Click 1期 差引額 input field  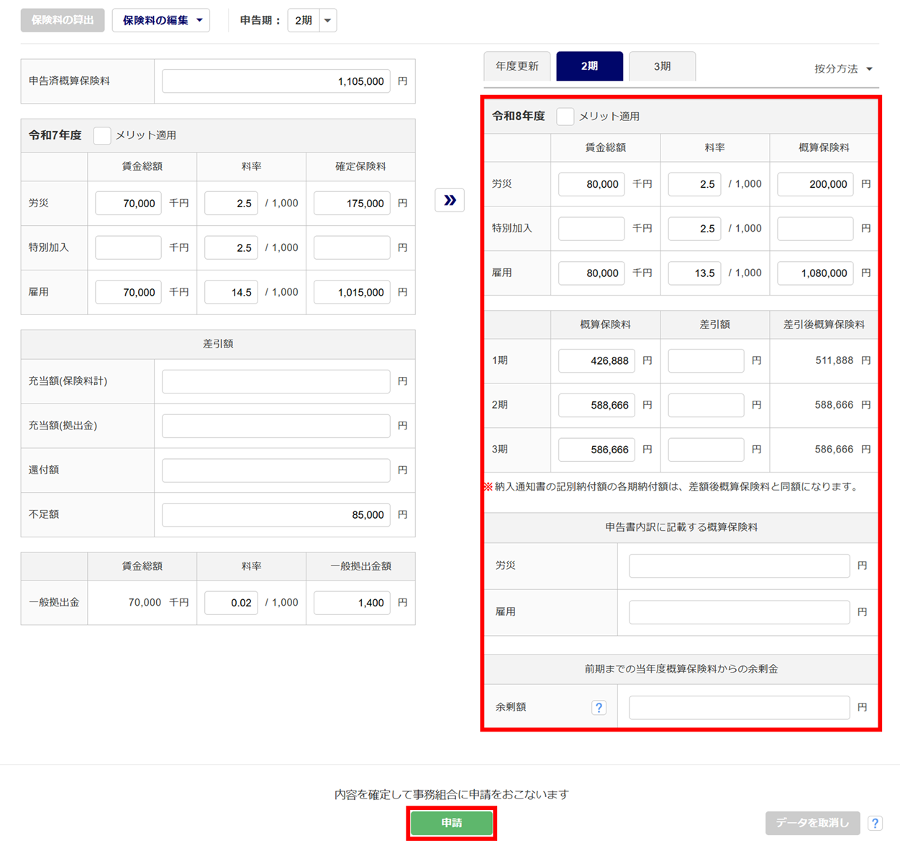[706, 361]
